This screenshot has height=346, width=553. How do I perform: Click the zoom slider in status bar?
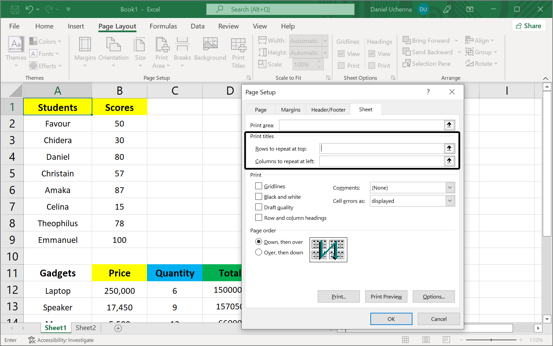(491, 340)
